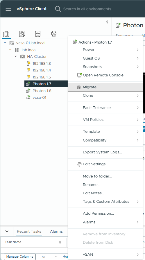The height and width of the screenshot is (260, 145).
Task: Open the VM Policies submenu
Action: [x=105, y=120]
